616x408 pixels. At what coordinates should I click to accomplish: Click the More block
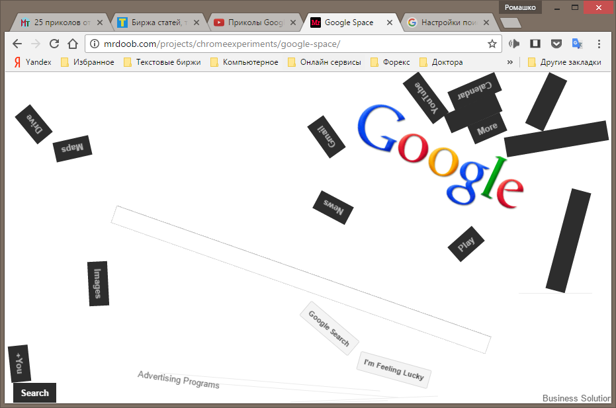(x=487, y=128)
